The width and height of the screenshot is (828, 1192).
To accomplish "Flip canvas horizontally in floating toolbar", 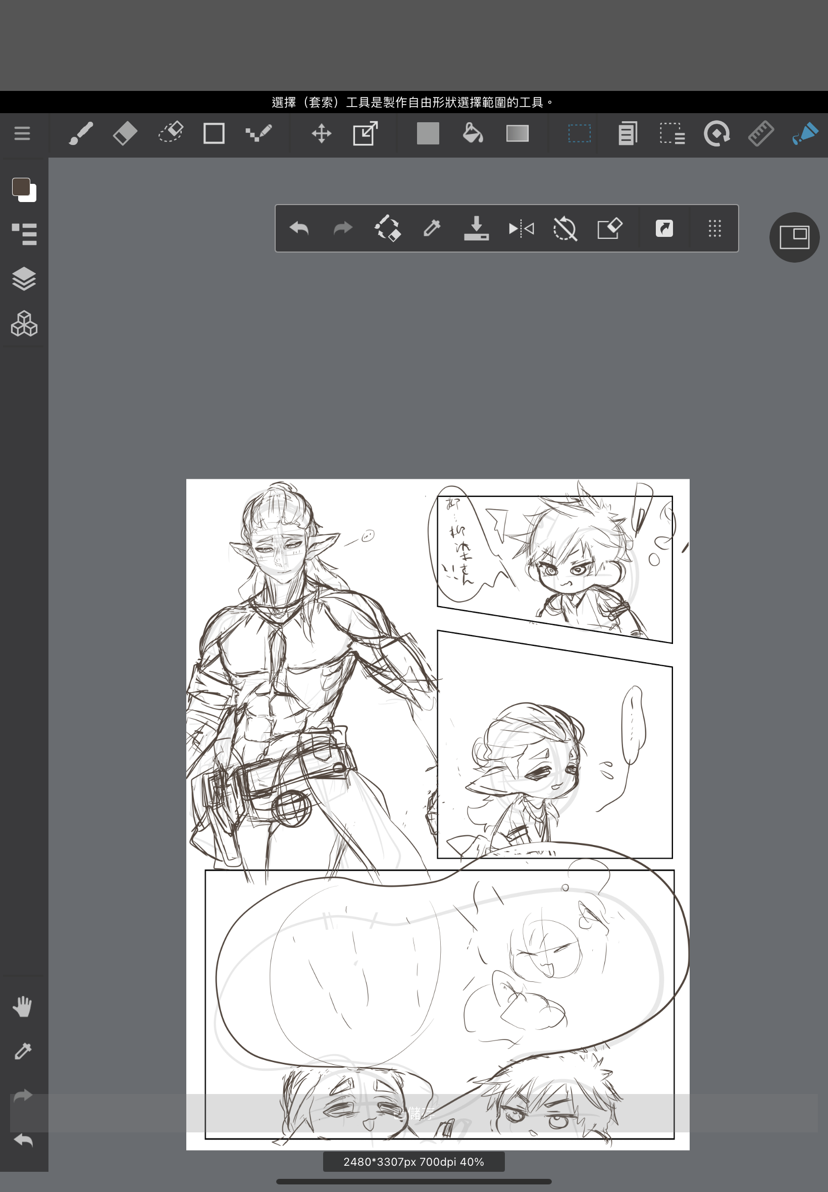I will [522, 228].
